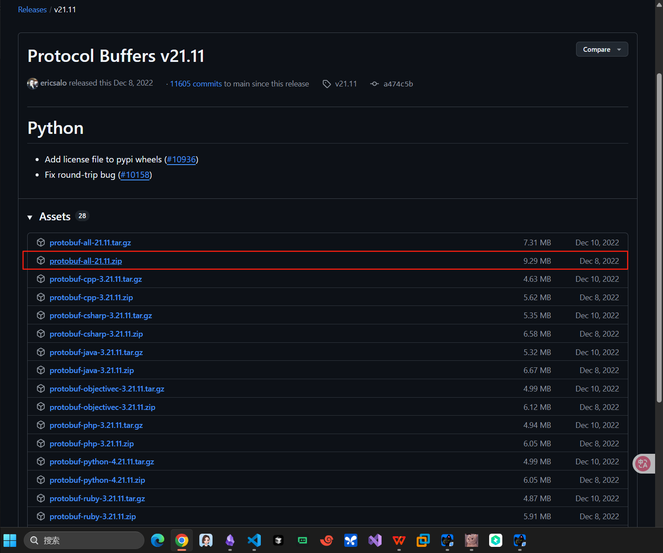Download protobuf-objectivec-3.21.11.zip
663x553 pixels.
coord(102,407)
